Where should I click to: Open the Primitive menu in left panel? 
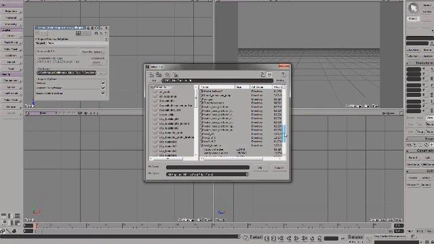tap(12, 12)
